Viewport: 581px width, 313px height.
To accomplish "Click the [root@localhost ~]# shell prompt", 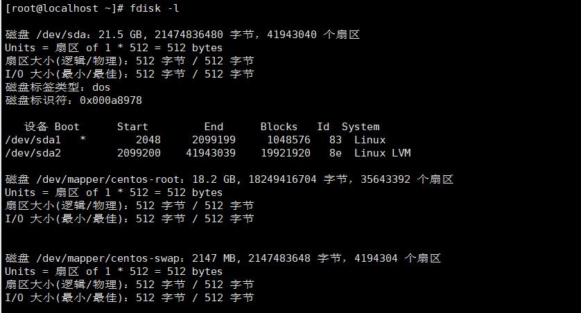I will point(65,8).
